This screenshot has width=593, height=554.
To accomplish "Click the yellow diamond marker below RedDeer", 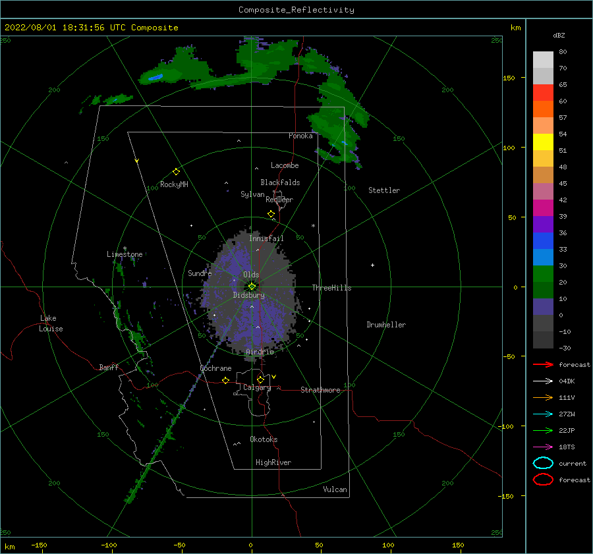I will coord(271,214).
